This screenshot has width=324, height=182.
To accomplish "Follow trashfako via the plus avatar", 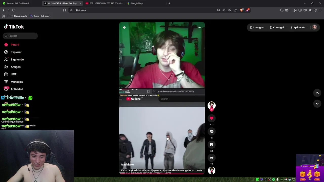I will tap(212, 109).
